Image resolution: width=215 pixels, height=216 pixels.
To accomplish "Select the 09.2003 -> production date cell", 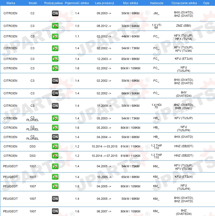I will click(x=104, y=13).
